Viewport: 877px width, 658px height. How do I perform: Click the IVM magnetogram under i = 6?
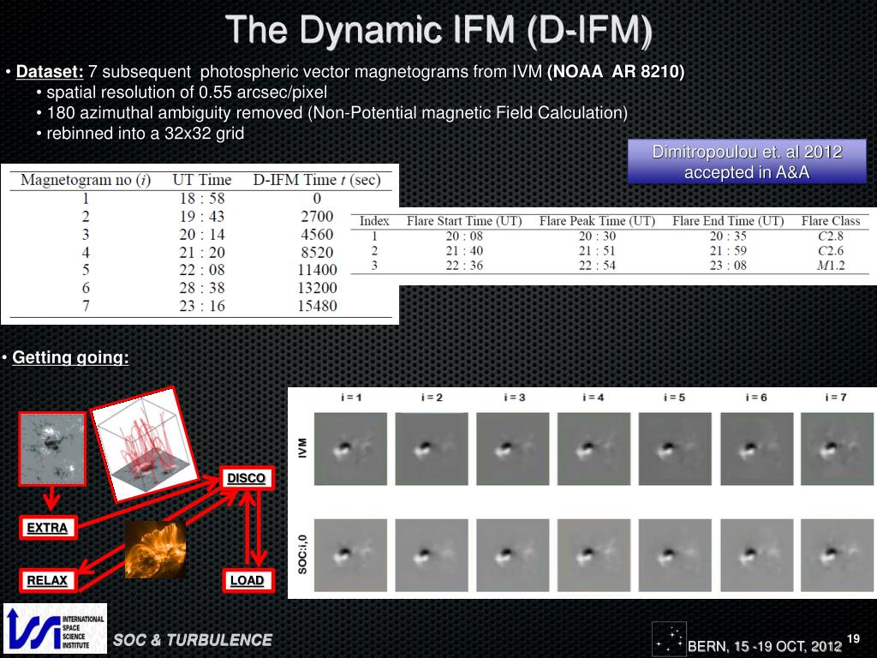pos(757,449)
